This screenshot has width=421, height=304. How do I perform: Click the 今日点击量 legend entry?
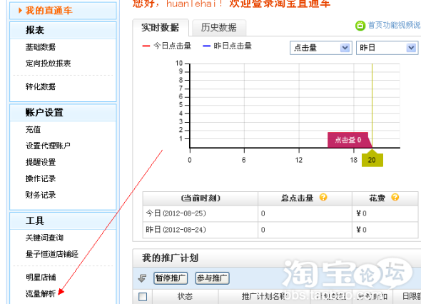(x=167, y=46)
